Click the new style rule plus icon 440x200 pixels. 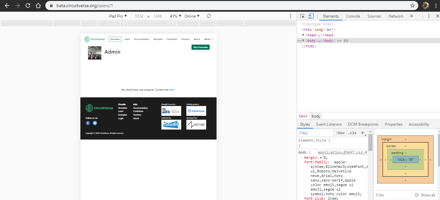363,133
